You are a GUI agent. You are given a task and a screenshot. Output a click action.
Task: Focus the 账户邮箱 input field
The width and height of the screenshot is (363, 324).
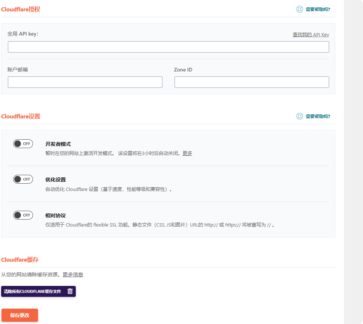[85, 82]
